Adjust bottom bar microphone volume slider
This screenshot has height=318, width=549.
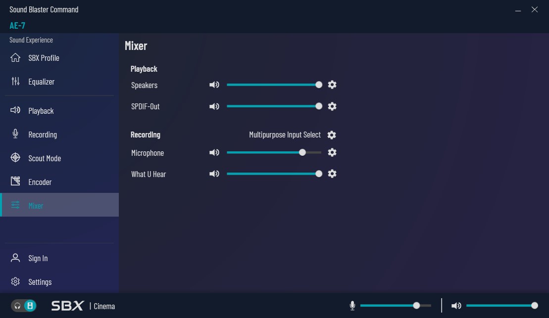click(396, 306)
